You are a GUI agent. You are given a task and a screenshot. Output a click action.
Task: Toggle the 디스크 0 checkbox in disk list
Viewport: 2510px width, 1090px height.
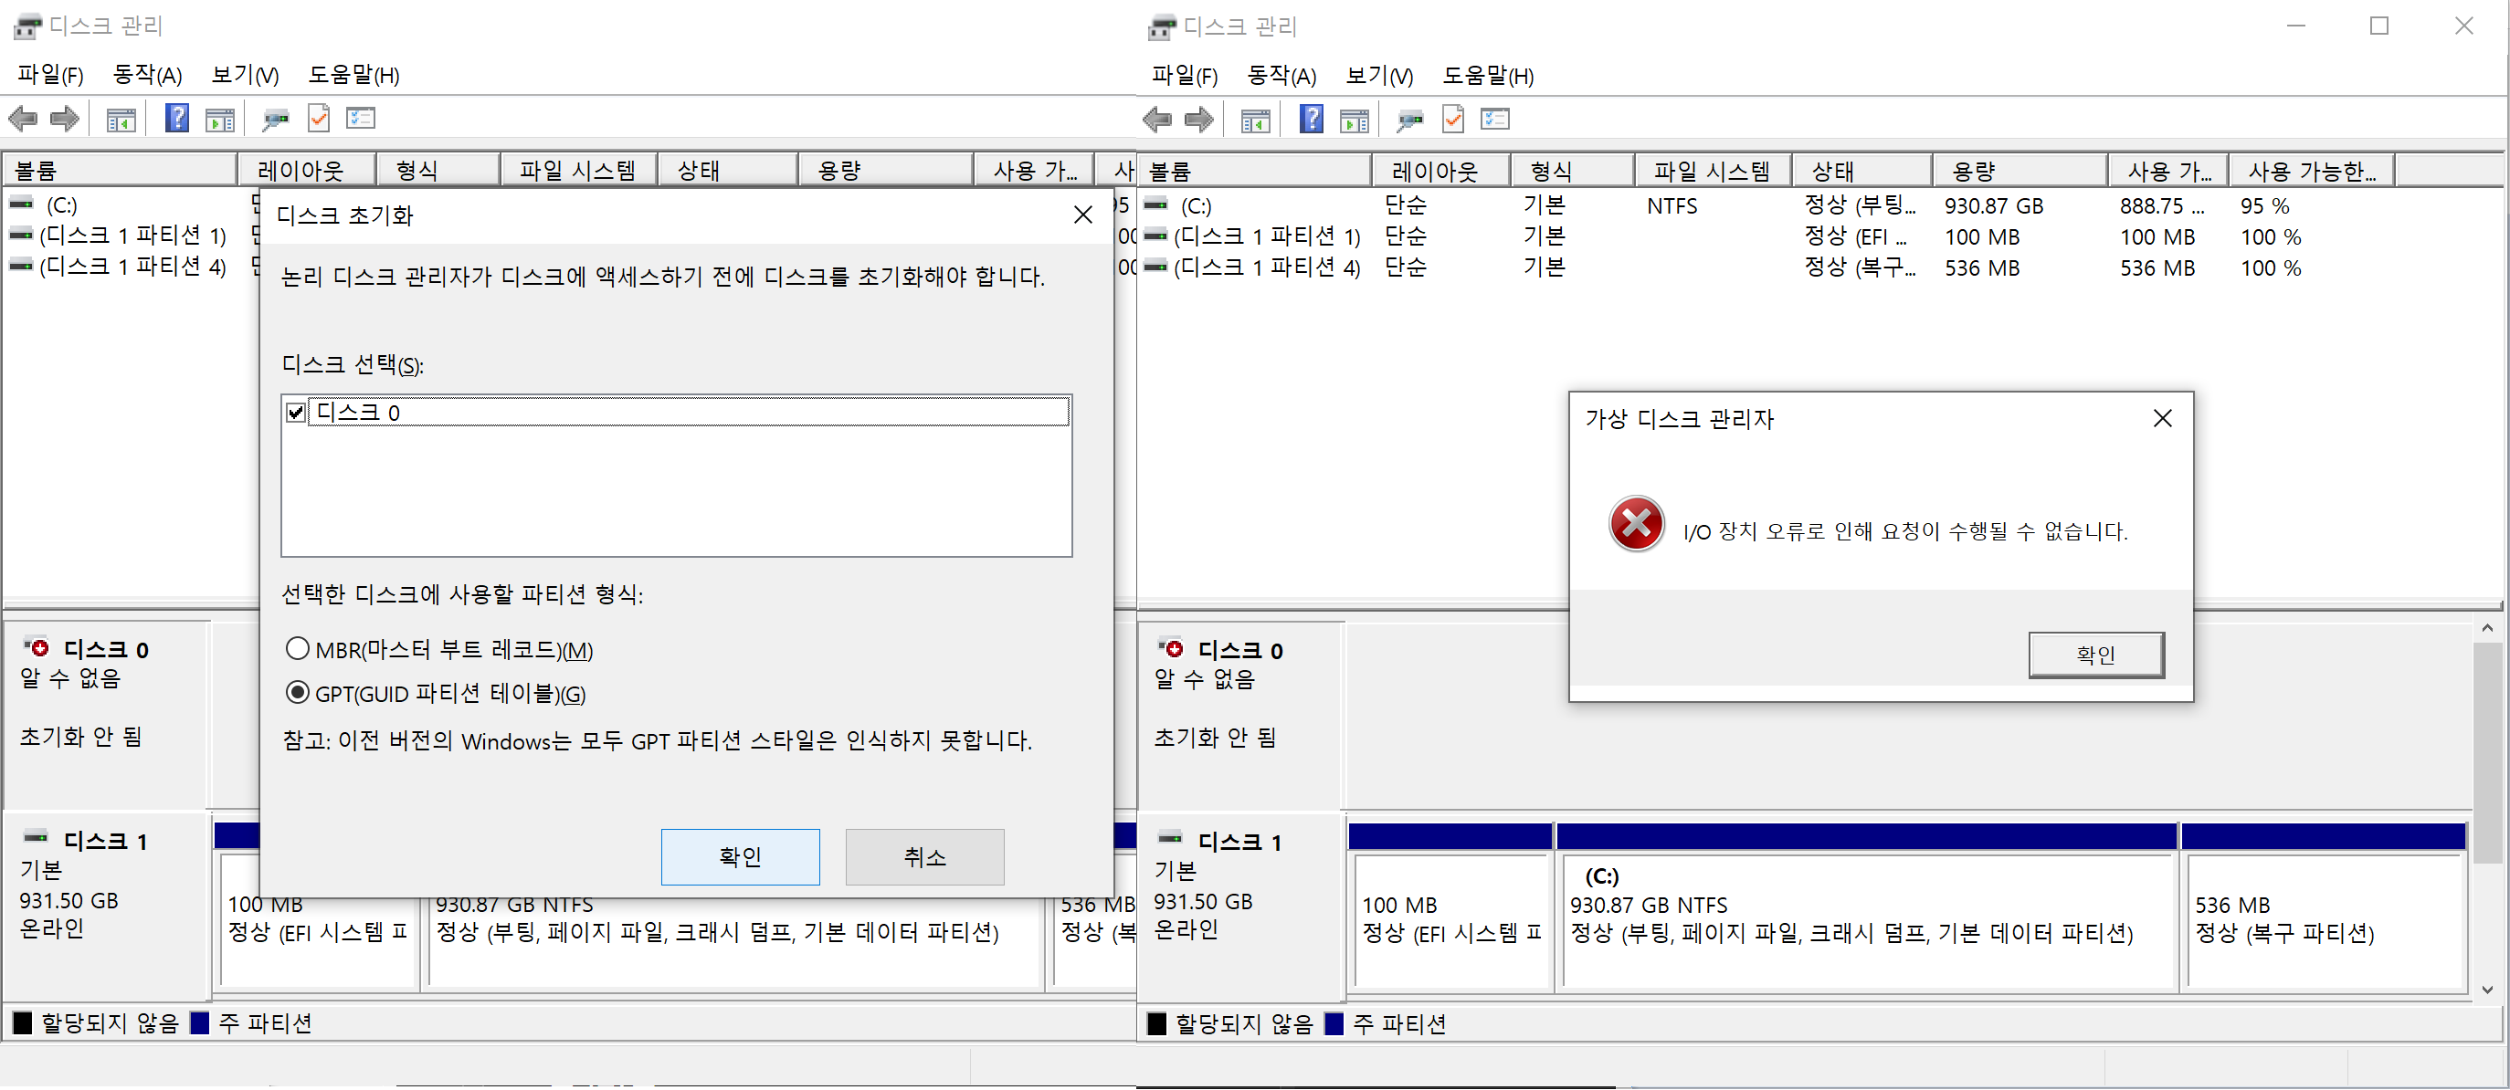click(296, 412)
